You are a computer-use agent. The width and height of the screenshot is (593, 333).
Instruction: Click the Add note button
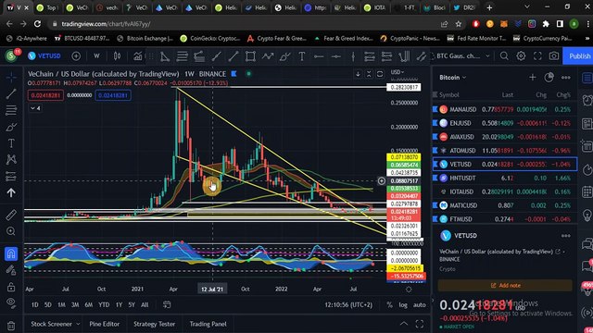click(x=505, y=286)
